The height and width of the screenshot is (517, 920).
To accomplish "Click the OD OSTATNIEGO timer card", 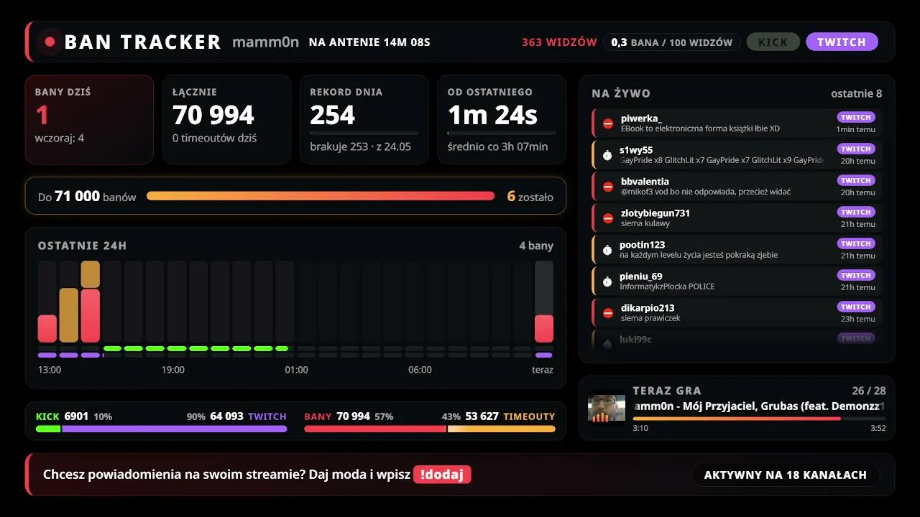I will tap(502, 119).
